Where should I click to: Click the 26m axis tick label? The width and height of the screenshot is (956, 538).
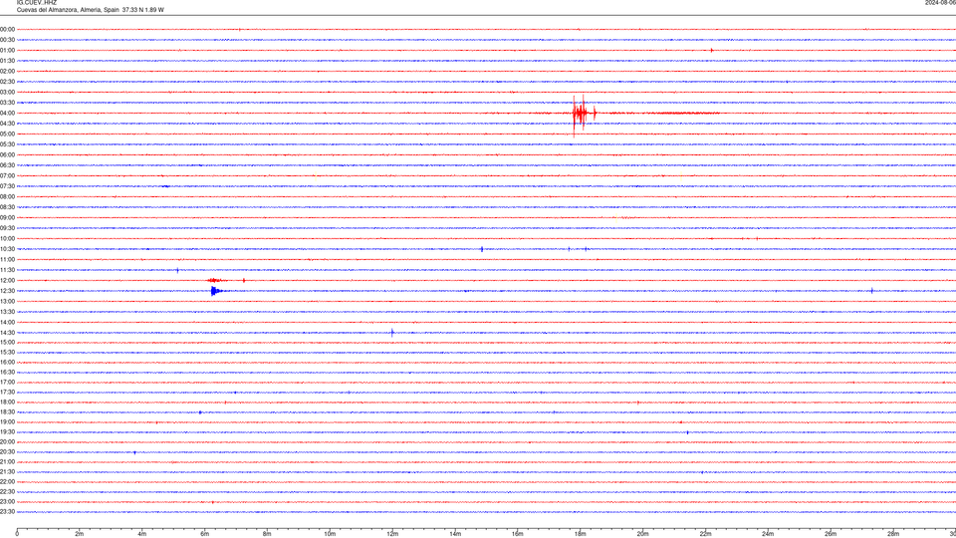[831, 534]
